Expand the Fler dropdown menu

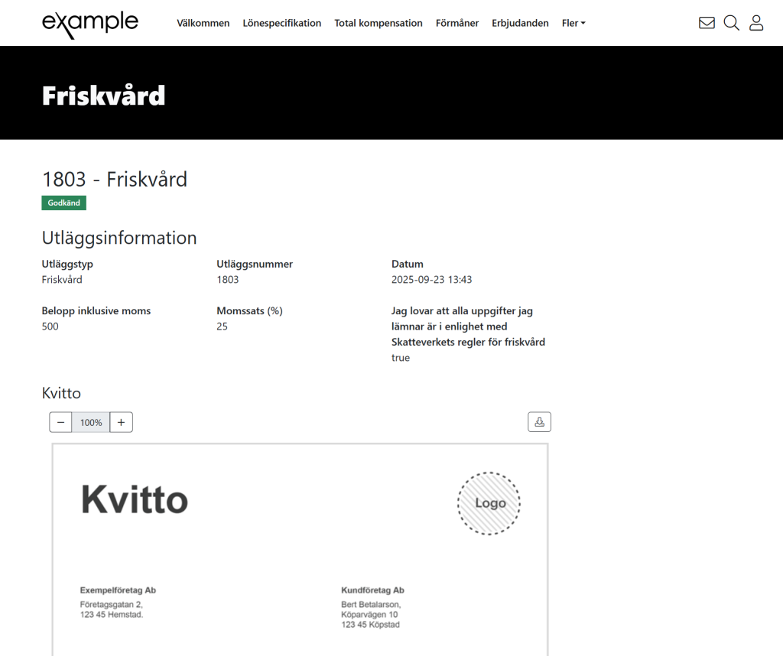(573, 23)
